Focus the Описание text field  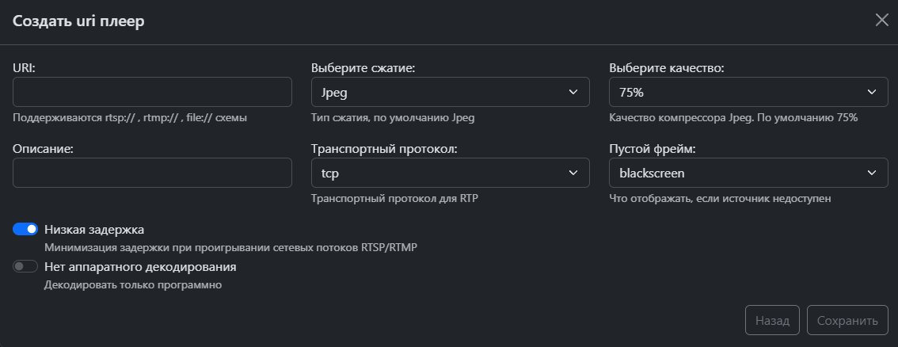click(153, 173)
